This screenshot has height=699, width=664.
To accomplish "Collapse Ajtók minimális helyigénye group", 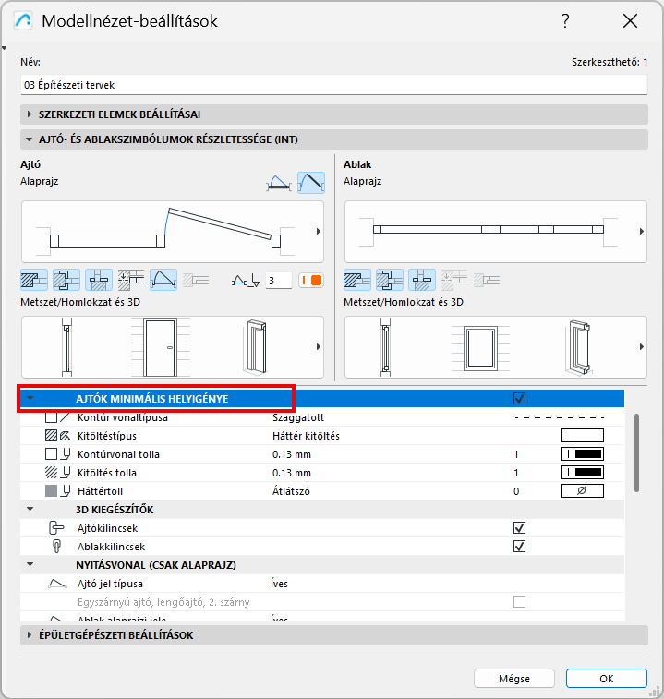I will click(x=30, y=398).
